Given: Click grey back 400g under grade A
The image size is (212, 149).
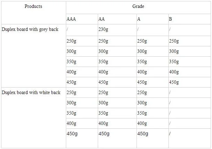Looking at the screenshot, I should click(142, 72).
